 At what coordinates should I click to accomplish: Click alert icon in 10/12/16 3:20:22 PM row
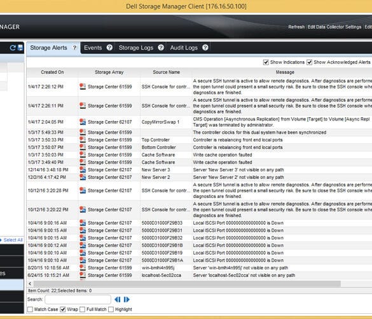[83, 209]
